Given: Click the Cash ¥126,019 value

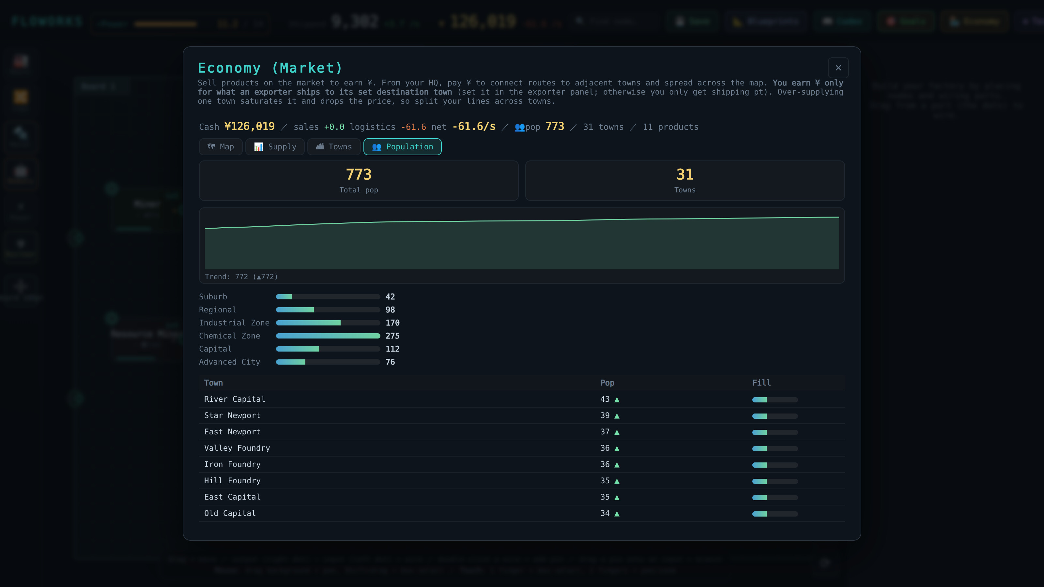Looking at the screenshot, I should (249, 127).
